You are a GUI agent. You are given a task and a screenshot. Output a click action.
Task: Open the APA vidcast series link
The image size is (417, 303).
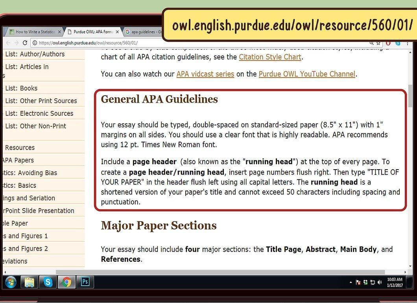tap(205, 74)
